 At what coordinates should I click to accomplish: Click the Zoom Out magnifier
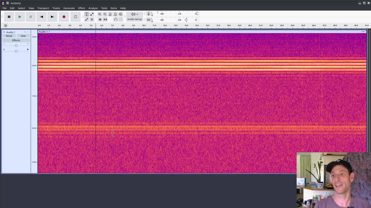(x=105, y=14)
